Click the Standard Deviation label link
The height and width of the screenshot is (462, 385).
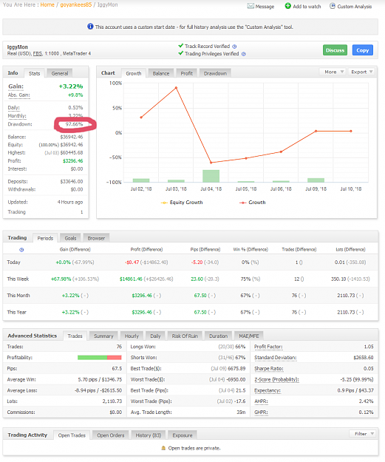[x=276, y=357]
